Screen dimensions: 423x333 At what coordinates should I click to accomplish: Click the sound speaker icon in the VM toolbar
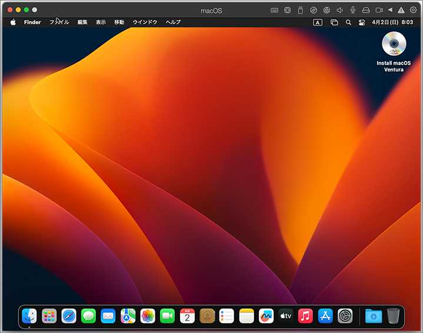click(339, 10)
